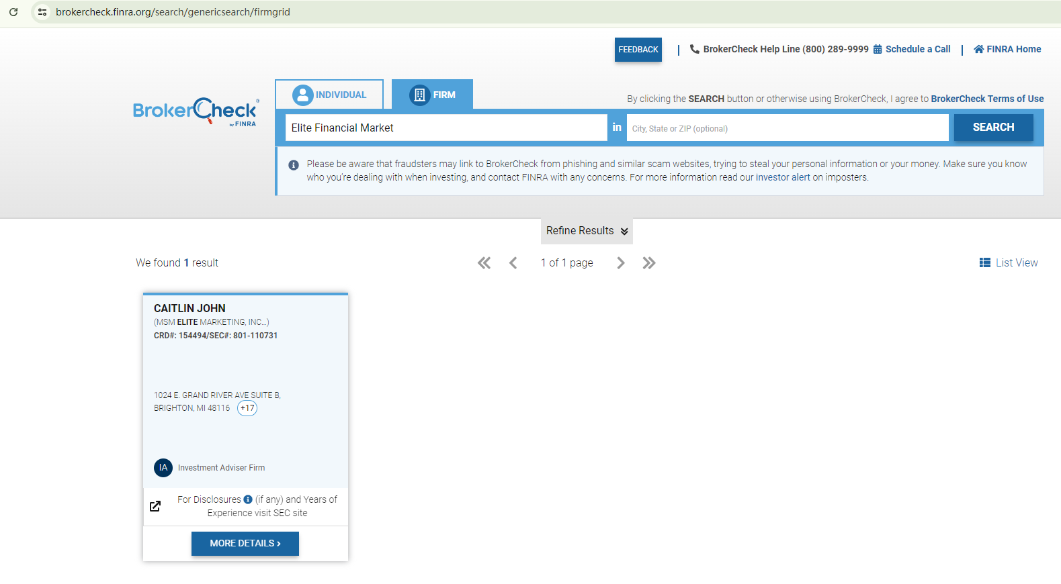Click the Feedback button
The width and height of the screenshot is (1061, 584).
(x=638, y=50)
